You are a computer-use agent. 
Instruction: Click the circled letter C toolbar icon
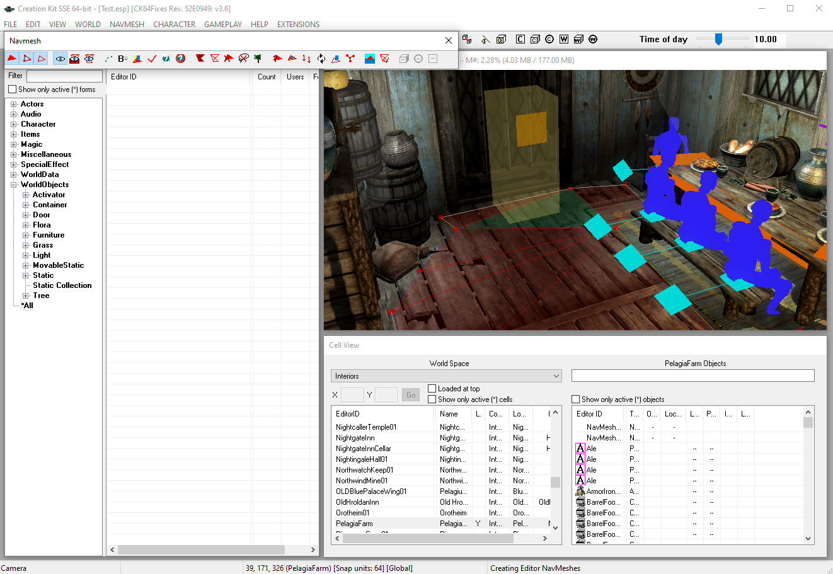pos(549,39)
